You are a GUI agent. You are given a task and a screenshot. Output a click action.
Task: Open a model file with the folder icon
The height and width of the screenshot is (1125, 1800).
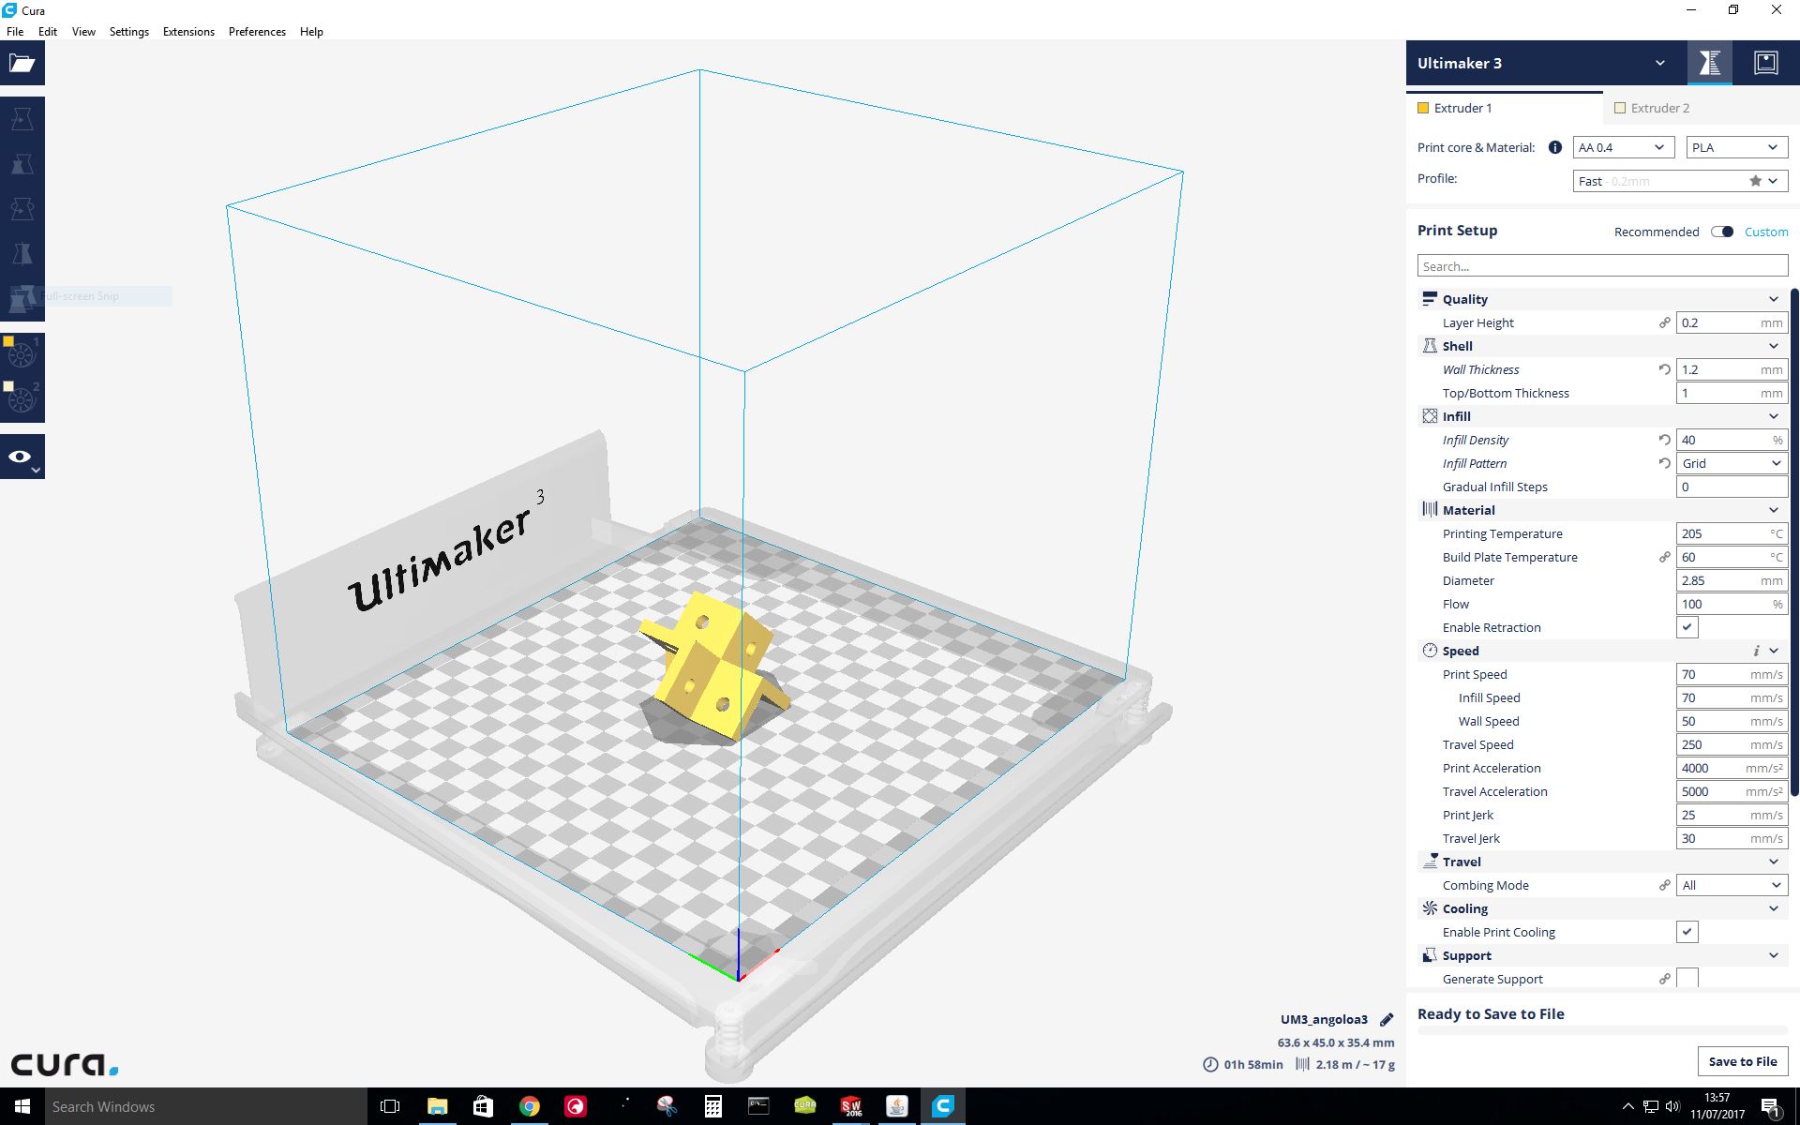(22, 64)
